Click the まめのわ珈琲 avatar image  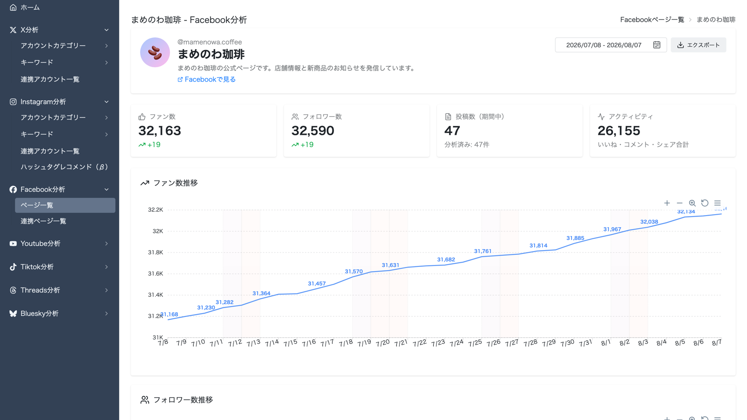[155, 52]
